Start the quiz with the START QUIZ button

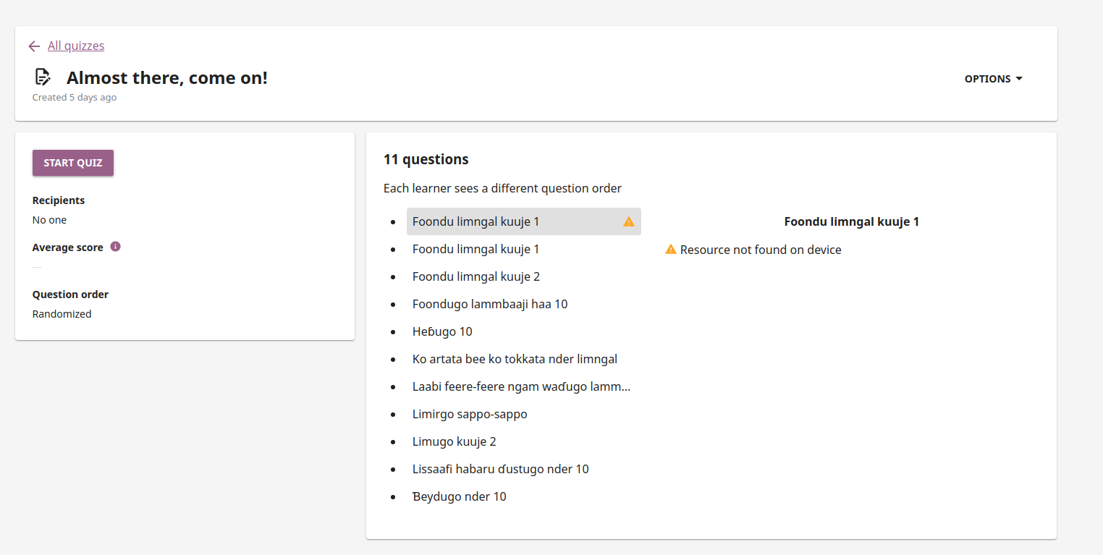(x=73, y=163)
